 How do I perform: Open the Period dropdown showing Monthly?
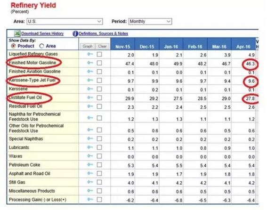pos(150,22)
